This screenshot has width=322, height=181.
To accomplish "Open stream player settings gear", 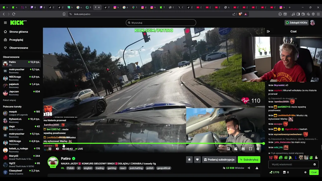I will [258, 149].
